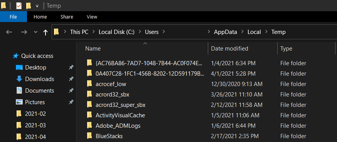337x142 pixels.
Task: Select Local Disk (C:) in breadcrumb
Action: point(116,32)
